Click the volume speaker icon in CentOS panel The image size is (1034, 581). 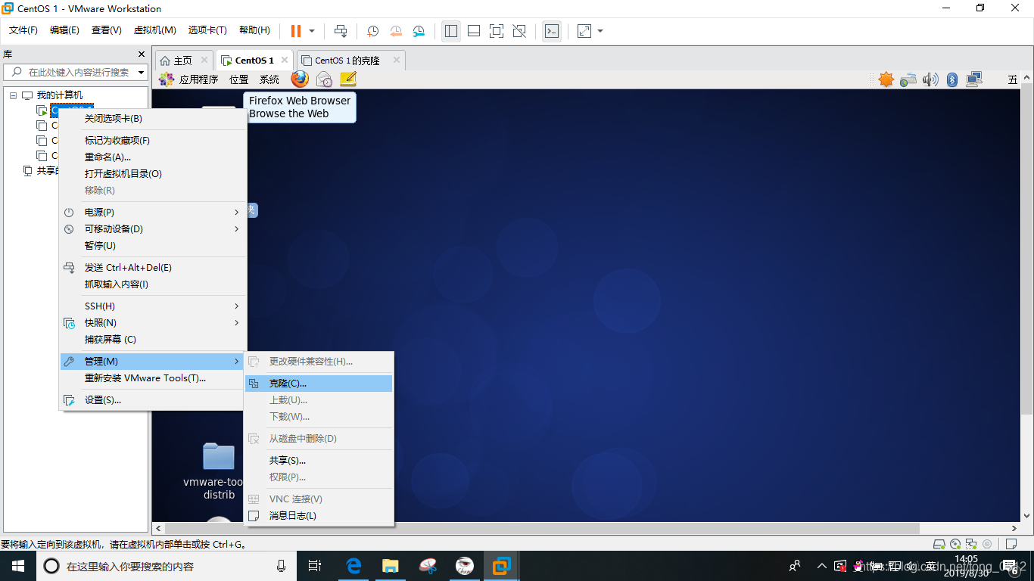point(930,79)
